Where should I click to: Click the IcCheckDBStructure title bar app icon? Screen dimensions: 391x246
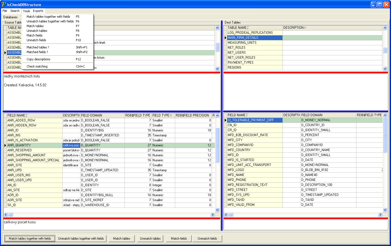click(4, 4)
